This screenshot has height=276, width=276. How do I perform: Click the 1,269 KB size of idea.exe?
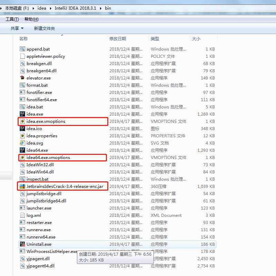tap(206, 114)
